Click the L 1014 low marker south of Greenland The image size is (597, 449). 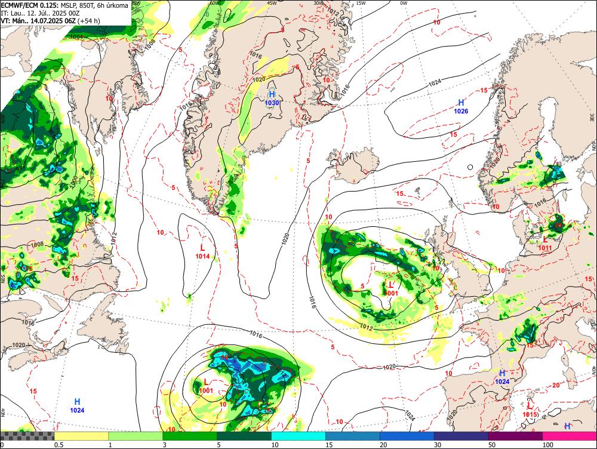tap(202, 252)
